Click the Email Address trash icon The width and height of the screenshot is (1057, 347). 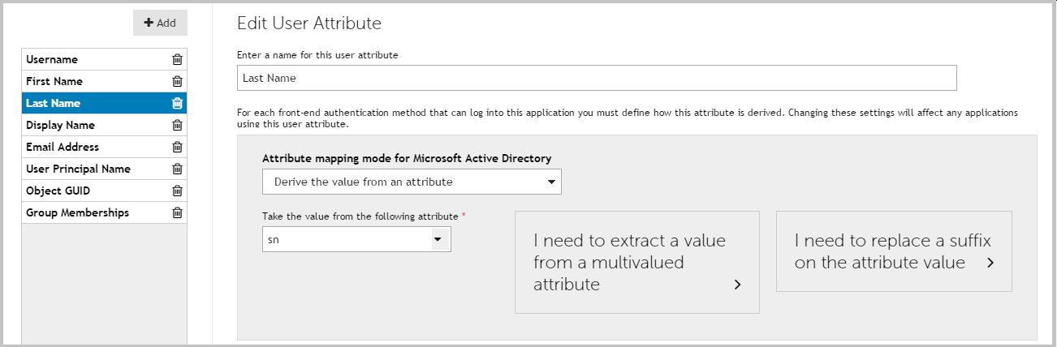click(177, 147)
